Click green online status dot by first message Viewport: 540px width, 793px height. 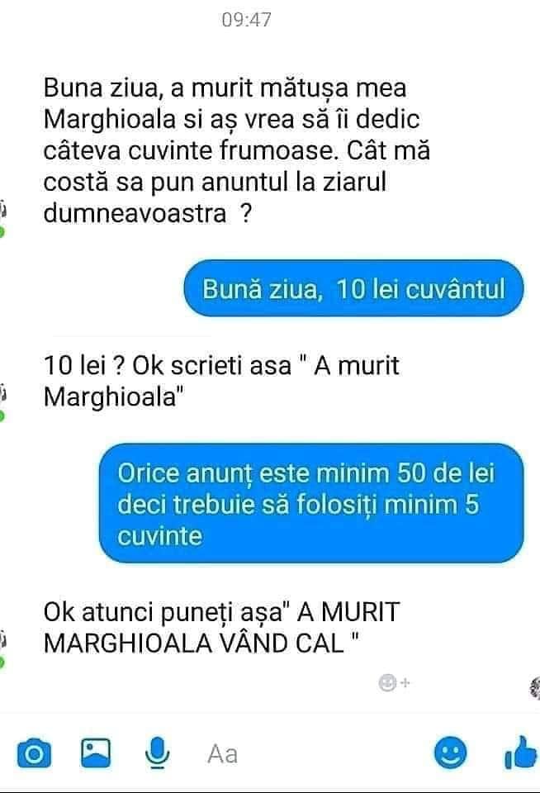tap(2, 233)
